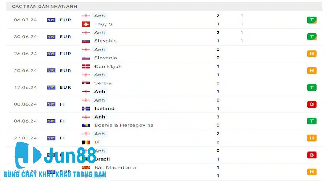Click the Iceland flag icon
Image resolution: width=327 pixels, height=182 pixels.
pyautogui.click(x=86, y=108)
